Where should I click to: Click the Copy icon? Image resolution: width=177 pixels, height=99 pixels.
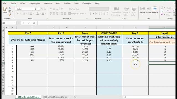[10, 11]
